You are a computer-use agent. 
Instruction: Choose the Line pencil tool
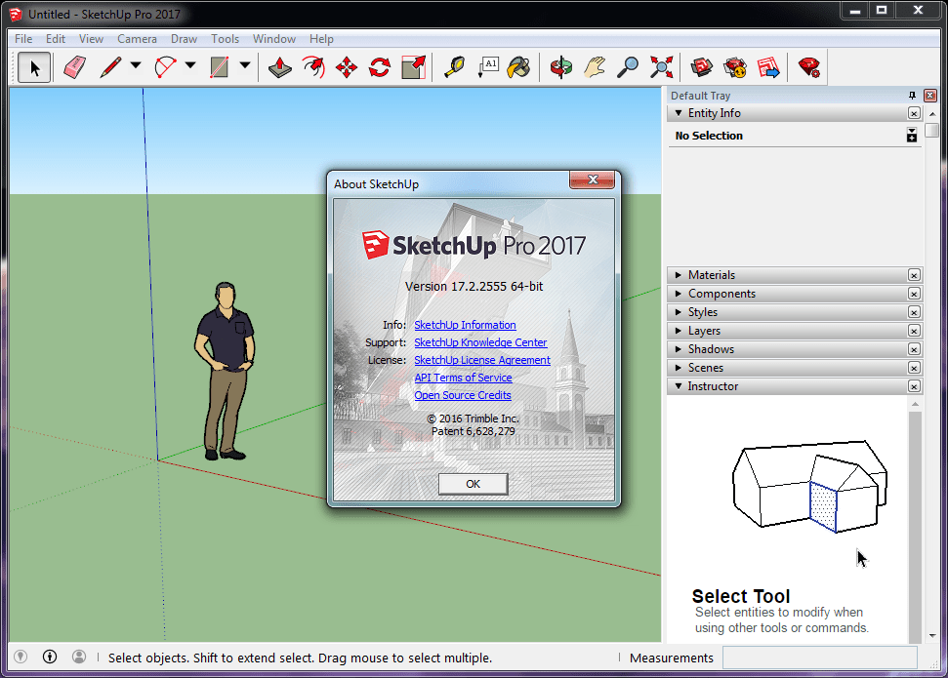[x=110, y=67]
